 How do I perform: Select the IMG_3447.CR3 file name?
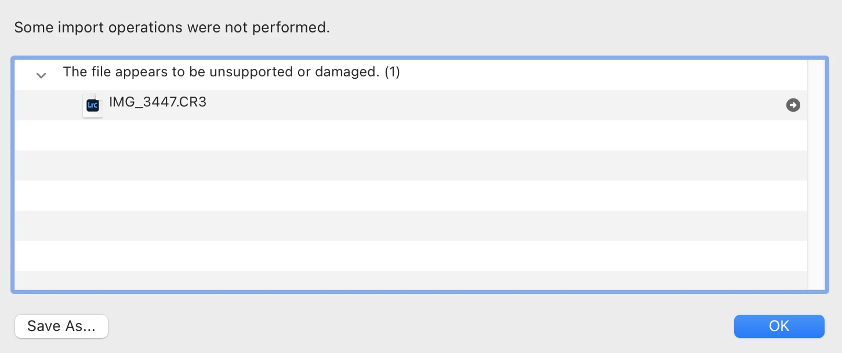click(158, 103)
